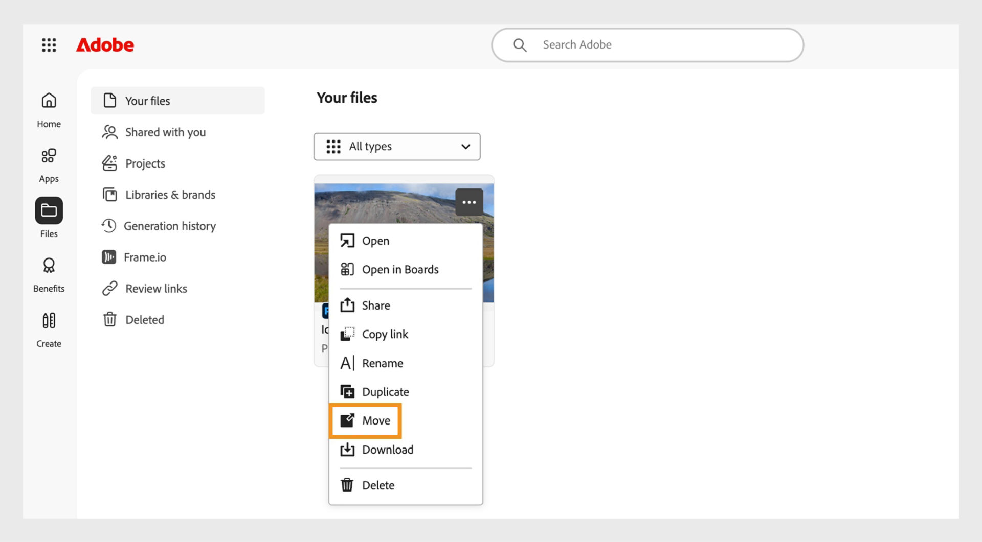Viewport: 982px width, 542px height.
Task: Open the Deleted folder
Action: (x=133, y=320)
